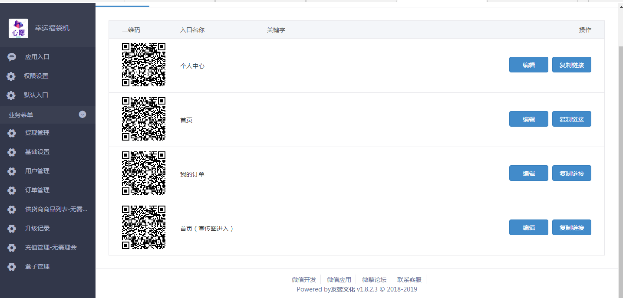
Task: Visit 微擎论坛 footer link
Action: click(374, 280)
